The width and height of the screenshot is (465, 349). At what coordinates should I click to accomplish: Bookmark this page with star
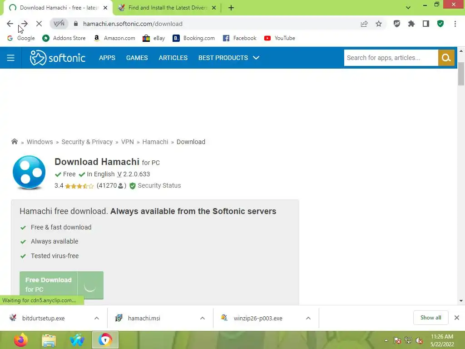pyautogui.click(x=379, y=24)
